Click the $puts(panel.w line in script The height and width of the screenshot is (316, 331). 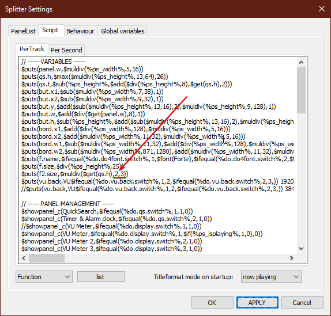click(x=82, y=69)
